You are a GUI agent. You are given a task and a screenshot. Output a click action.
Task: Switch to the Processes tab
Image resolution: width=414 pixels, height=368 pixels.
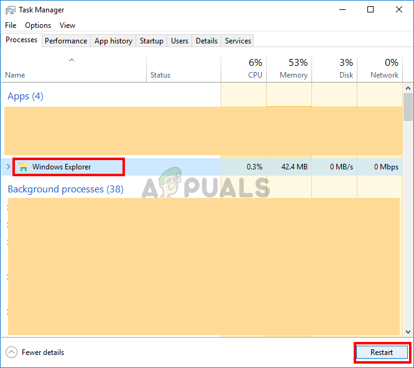coord(21,40)
